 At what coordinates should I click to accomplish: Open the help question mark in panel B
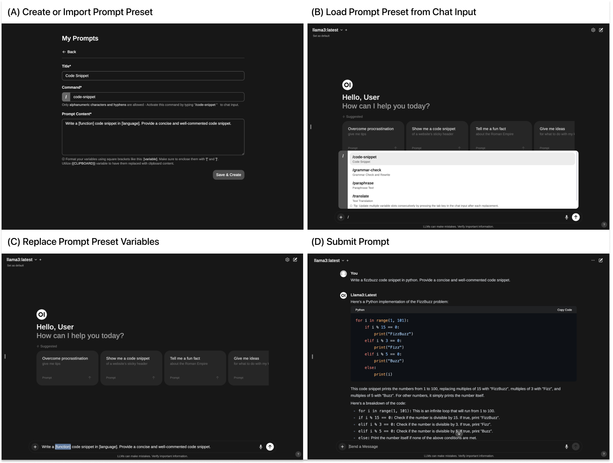[x=604, y=225]
